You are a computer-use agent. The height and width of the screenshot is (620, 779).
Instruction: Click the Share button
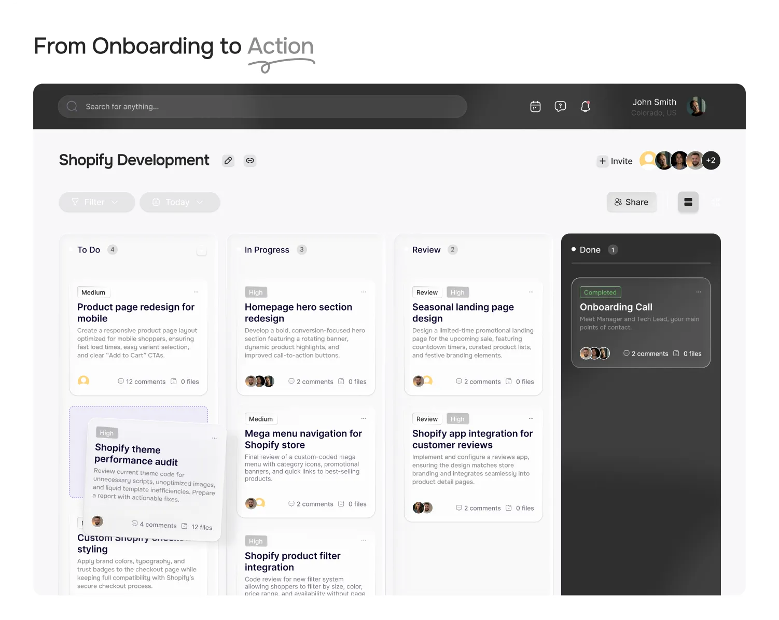click(632, 202)
